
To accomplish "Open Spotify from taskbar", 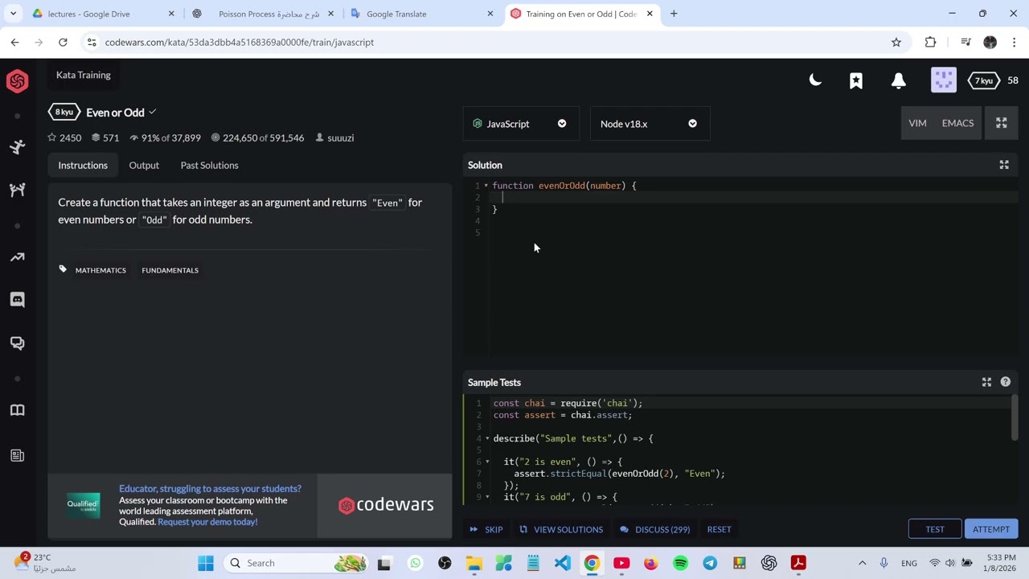I will coord(680,563).
